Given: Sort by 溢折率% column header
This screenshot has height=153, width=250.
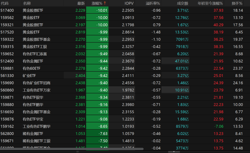Looking at the screenshot, I should [x=153, y=3].
